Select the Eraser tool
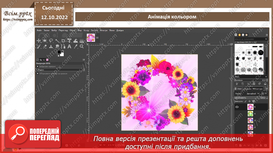 pyautogui.click(x=45, y=46)
